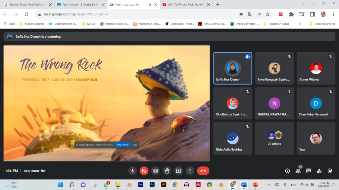The height and width of the screenshot is (190, 339).
Task: Open the meeting details info icon
Action: (x=287, y=171)
